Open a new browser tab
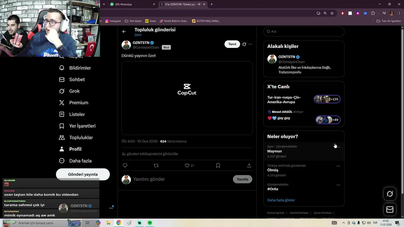This screenshot has height=227, width=404. [211, 4]
